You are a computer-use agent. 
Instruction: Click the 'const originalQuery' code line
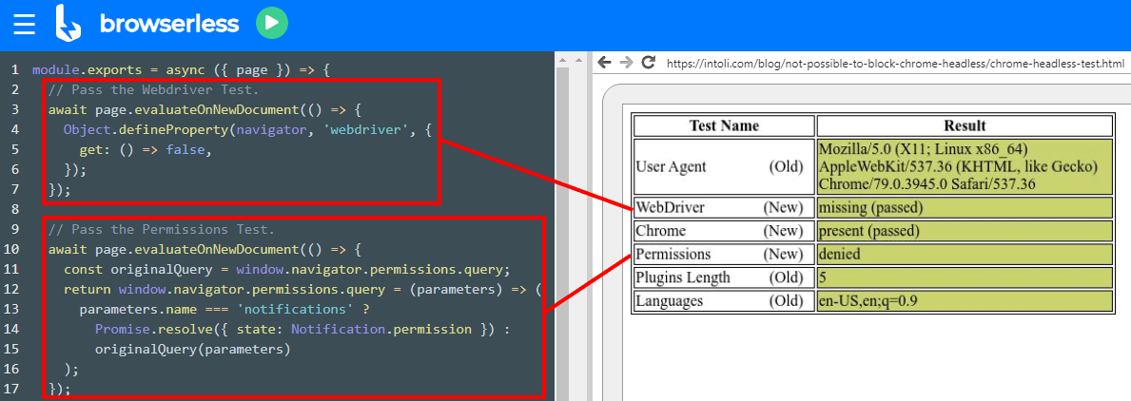pyautogui.click(x=287, y=270)
